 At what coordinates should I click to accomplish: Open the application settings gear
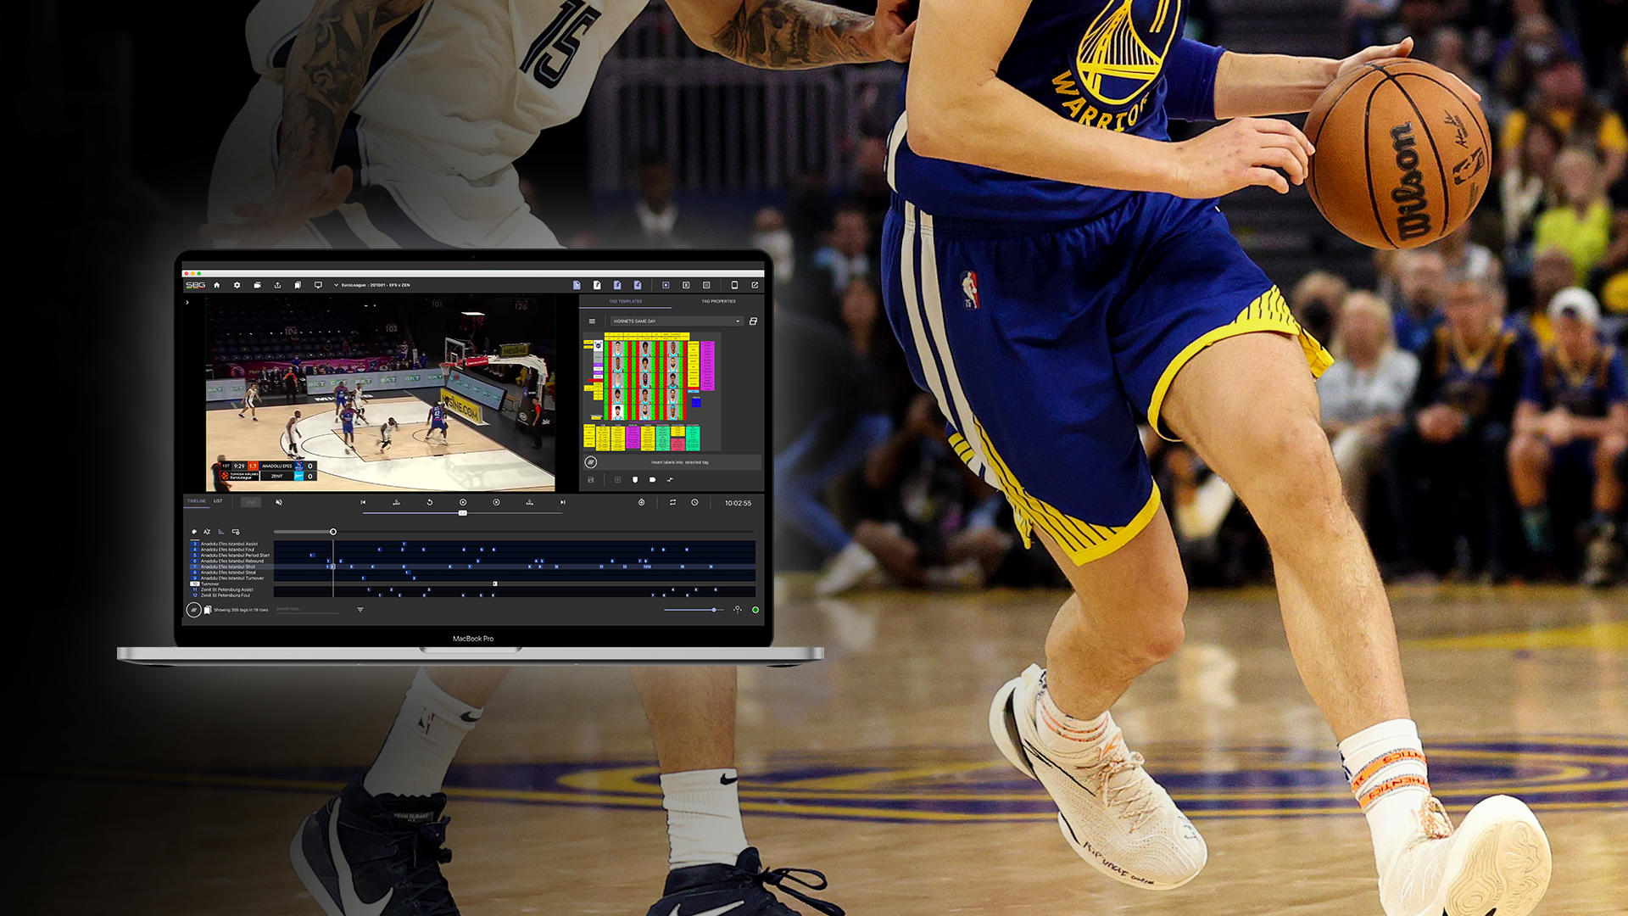point(237,285)
